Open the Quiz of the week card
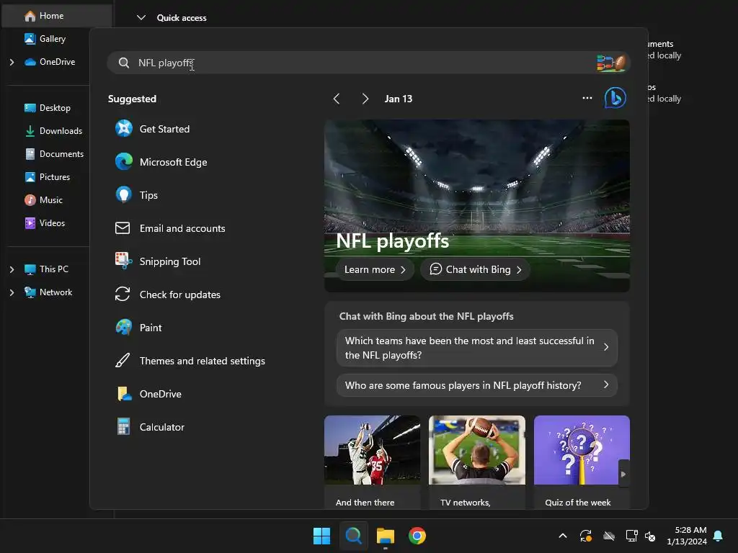 coord(582,462)
